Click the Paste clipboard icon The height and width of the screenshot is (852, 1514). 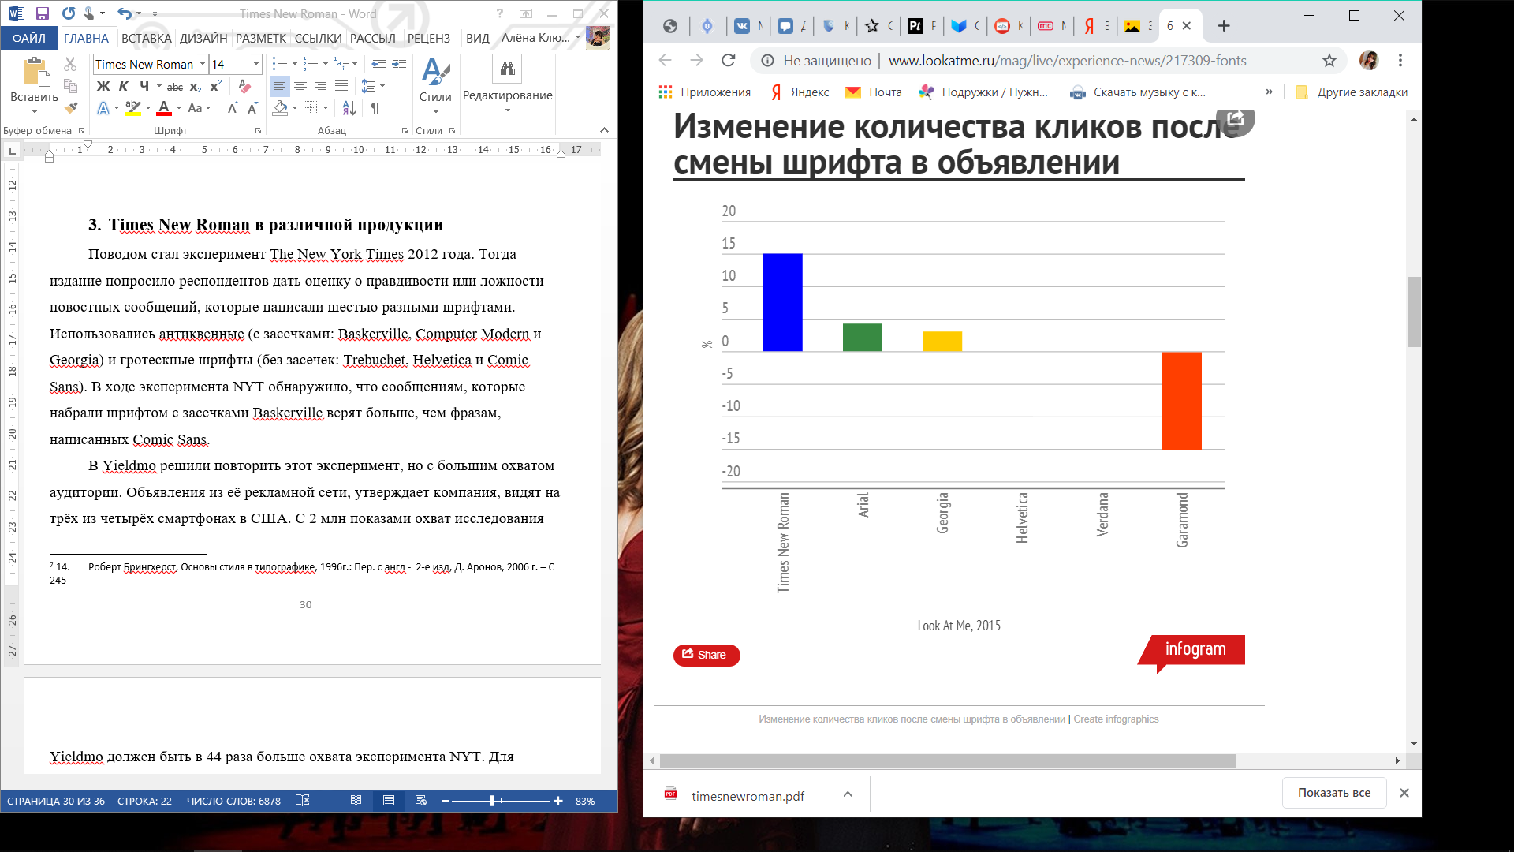pos(34,73)
